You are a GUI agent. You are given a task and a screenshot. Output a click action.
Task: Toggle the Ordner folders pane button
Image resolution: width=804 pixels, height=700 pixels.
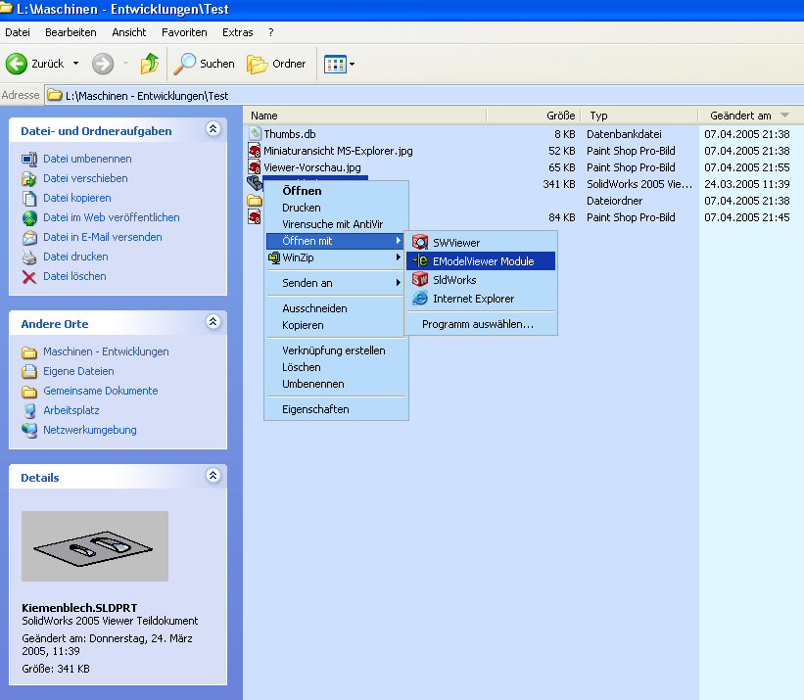point(276,64)
